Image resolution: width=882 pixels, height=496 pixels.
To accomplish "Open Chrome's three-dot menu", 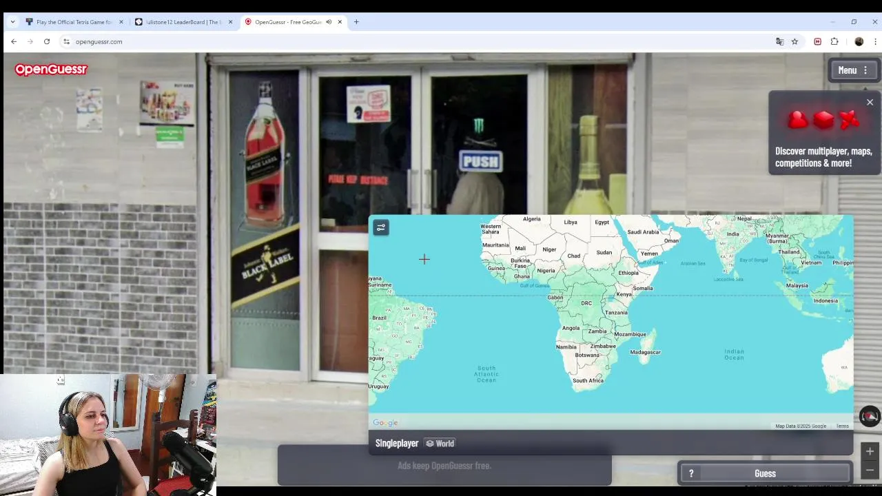I will (x=874, y=41).
